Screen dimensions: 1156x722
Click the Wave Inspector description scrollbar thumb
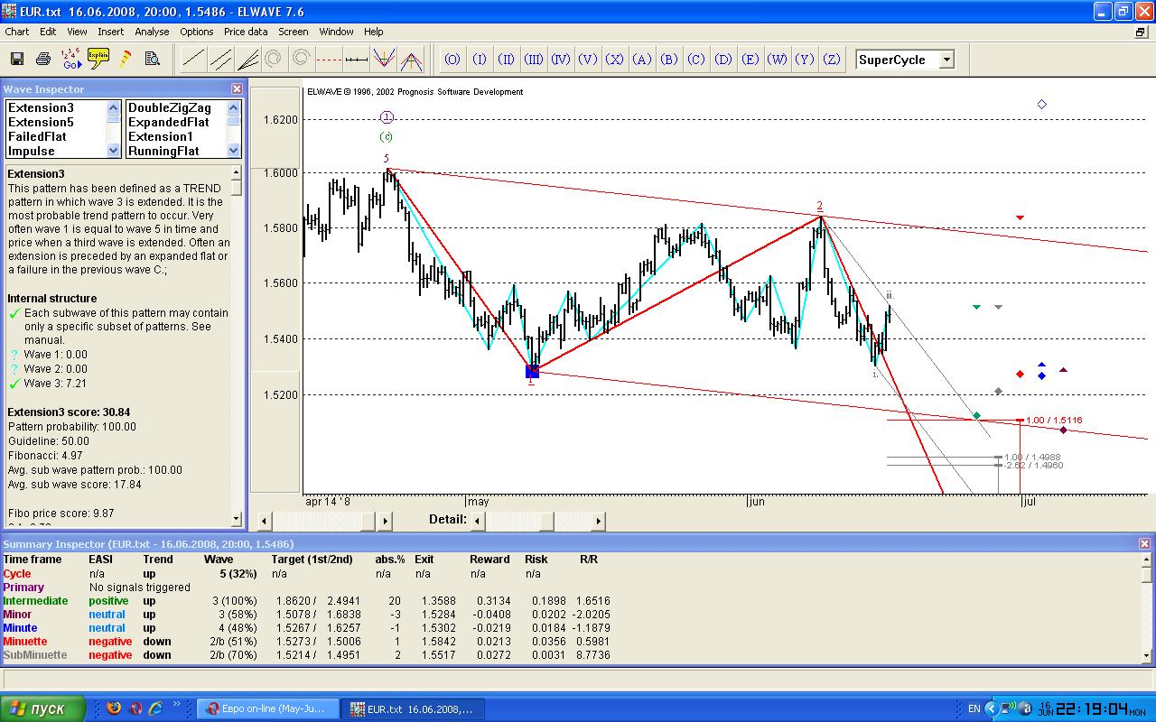pyautogui.click(x=237, y=187)
